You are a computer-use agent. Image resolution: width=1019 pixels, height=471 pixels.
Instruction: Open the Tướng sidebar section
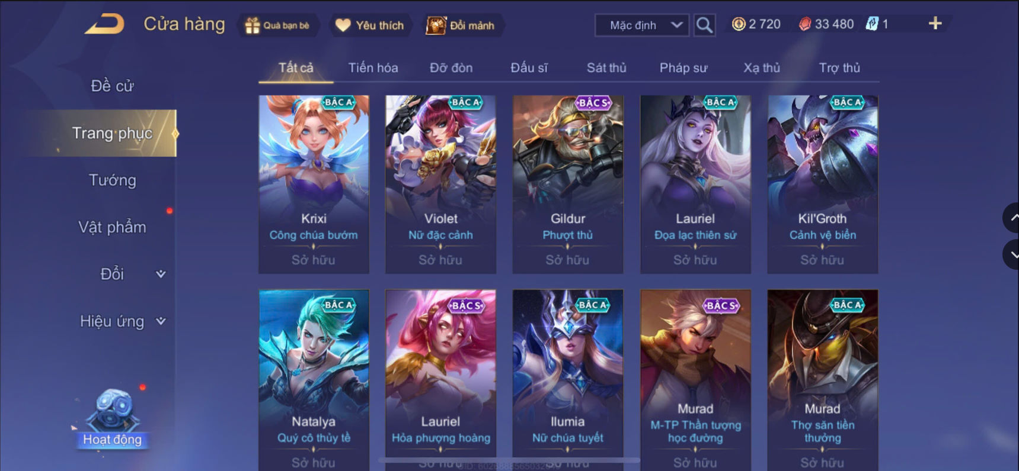click(112, 180)
